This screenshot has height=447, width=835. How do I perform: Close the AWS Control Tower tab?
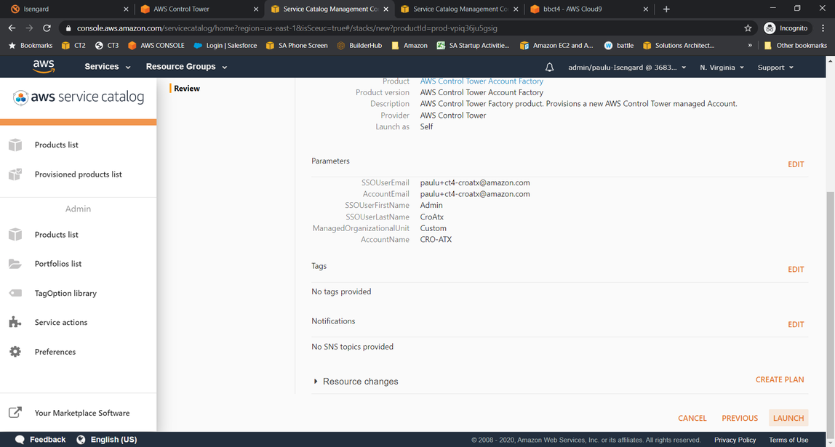click(256, 9)
